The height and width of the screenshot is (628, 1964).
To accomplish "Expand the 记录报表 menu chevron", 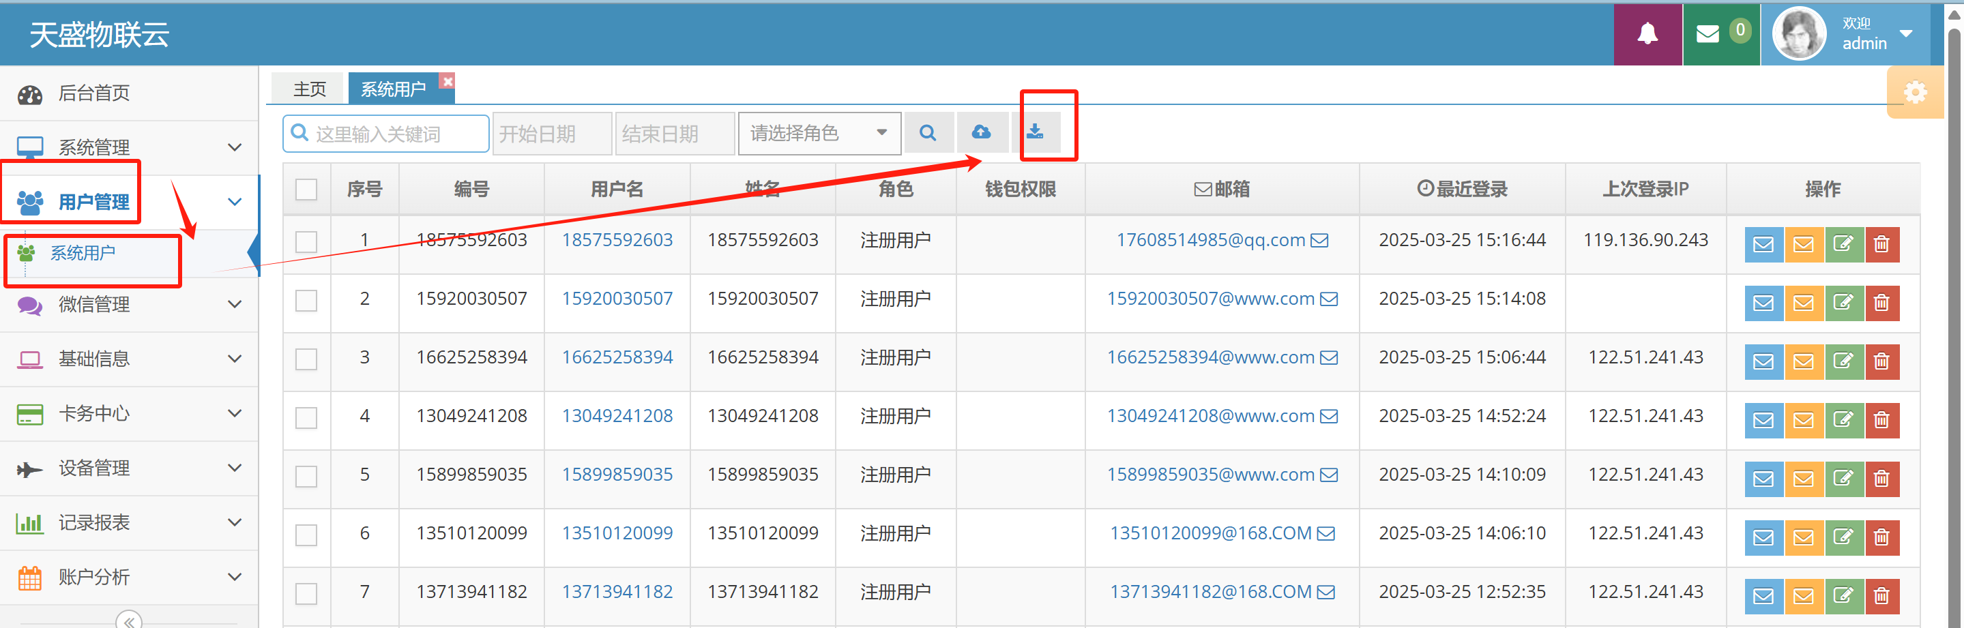I will pyautogui.click(x=235, y=523).
